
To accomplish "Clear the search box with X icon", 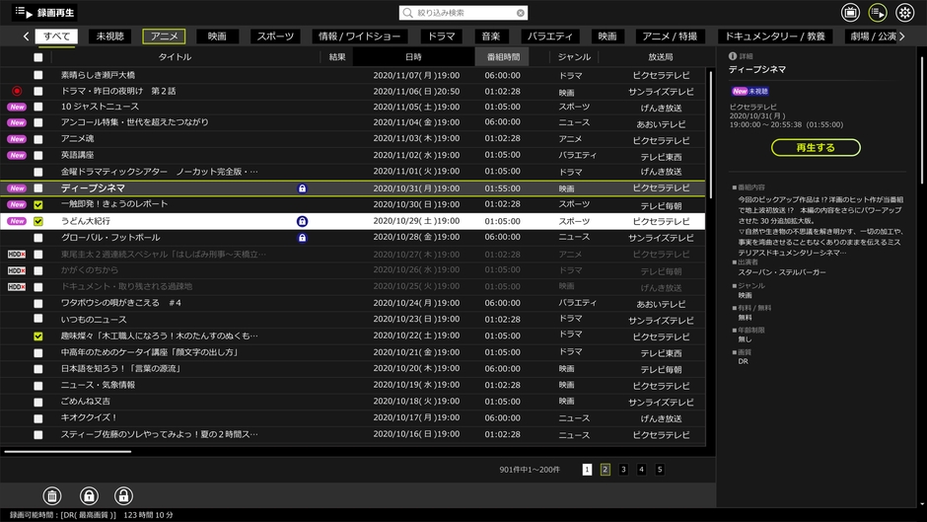I will pyautogui.click(x=521, y=13).
